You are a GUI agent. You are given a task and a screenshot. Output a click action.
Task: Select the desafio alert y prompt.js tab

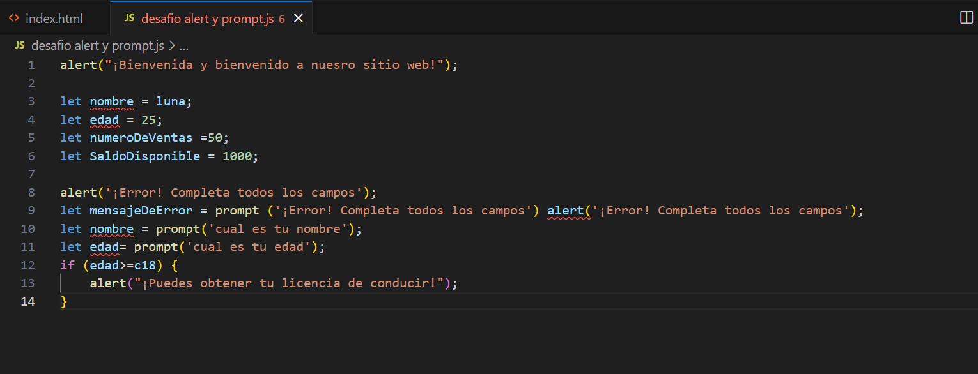pos(205,18)
